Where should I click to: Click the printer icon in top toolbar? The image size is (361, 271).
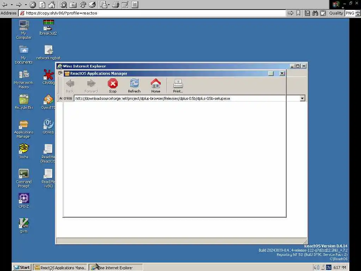coord(116,4)
